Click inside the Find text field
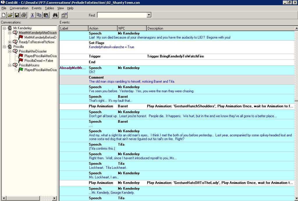Image resolution: width=298 pixels, height=201 pixels. (122, 15)
